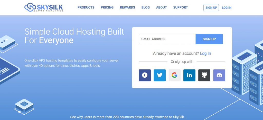Open the Support page
263x120 pixels.
181,7
